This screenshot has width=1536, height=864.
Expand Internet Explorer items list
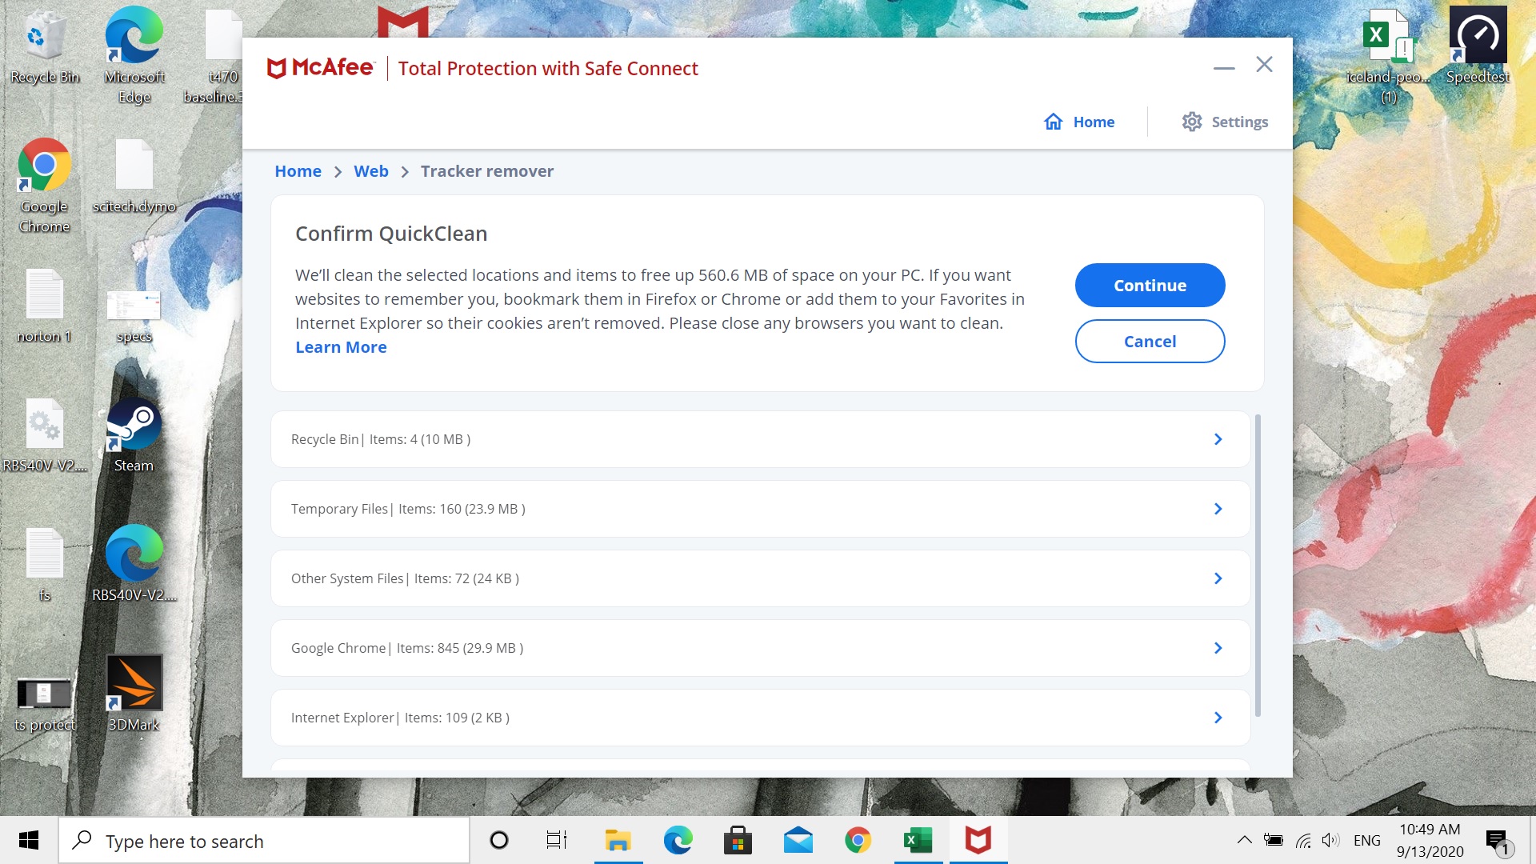click(1218, 718)
